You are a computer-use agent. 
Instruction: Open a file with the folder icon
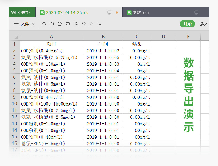pyautogui.click(x=44, y=24)
